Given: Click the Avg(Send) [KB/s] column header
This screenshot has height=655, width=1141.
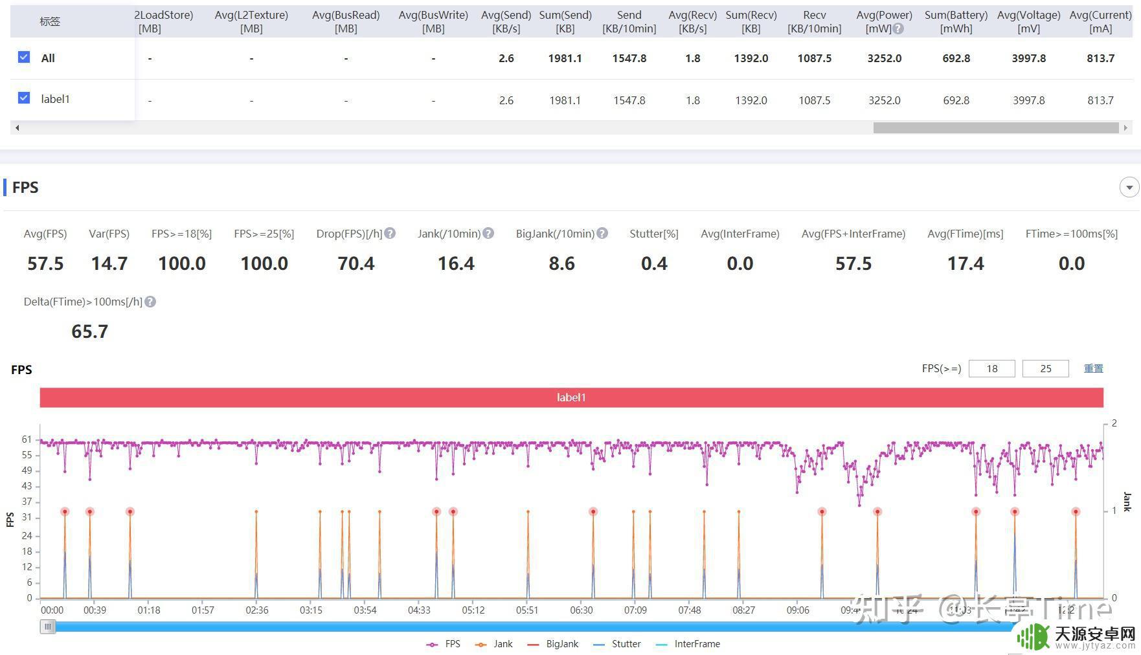Looking at the screenshot, I should (x=506, y=21).
